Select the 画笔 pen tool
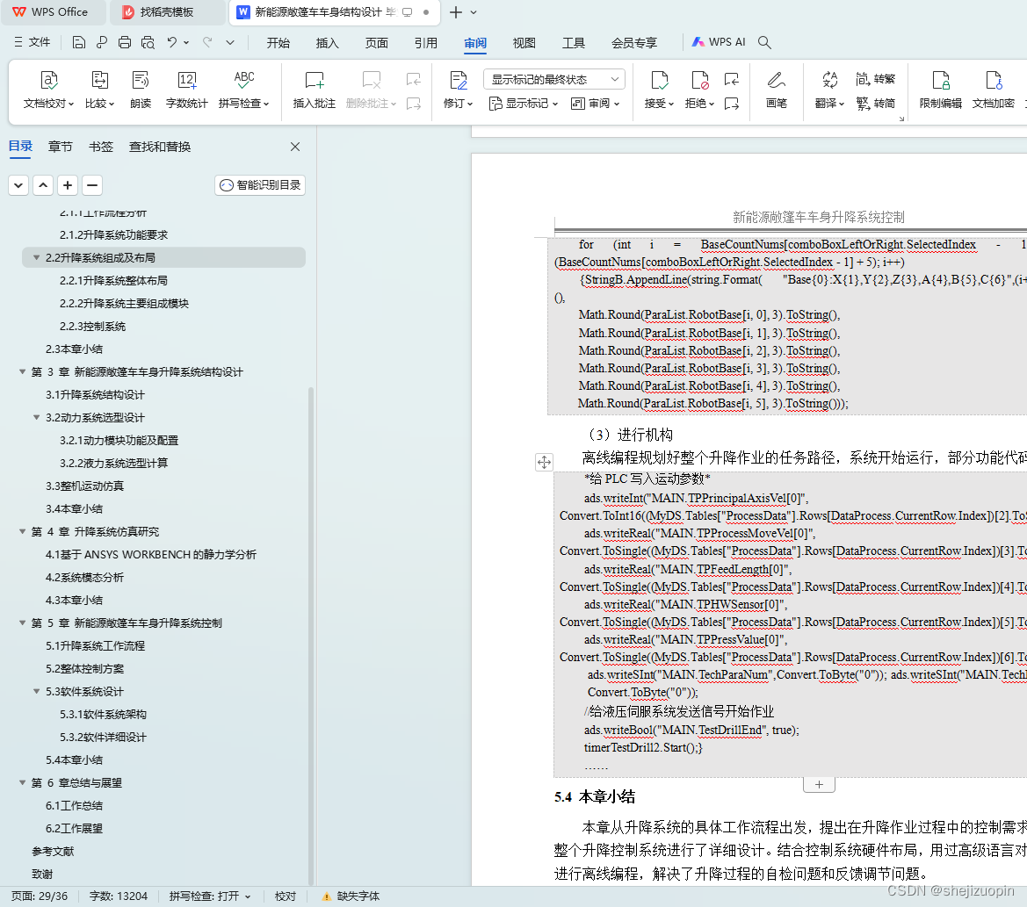The width and height of the screenshot is (1027, 907). coord(776,90)
